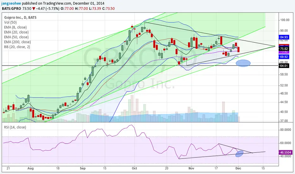
Task: Click the jangseohee author name
Action: [x=11, y=3]
